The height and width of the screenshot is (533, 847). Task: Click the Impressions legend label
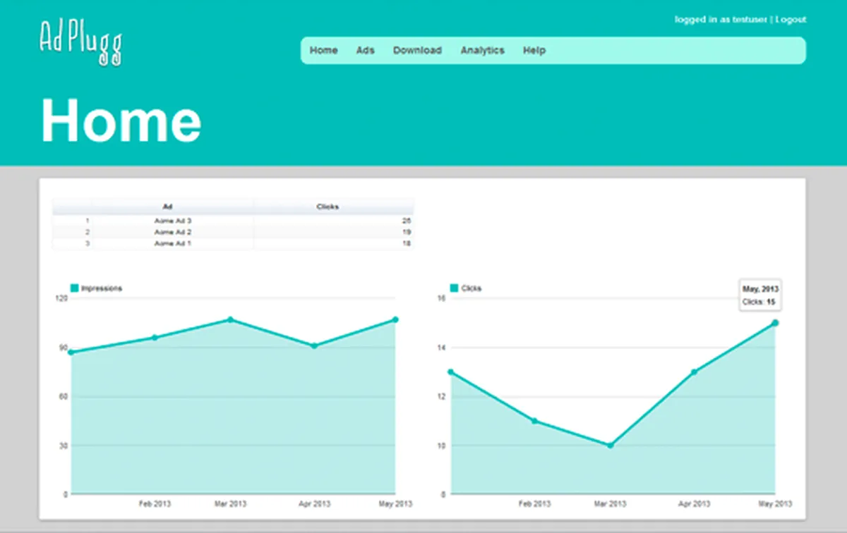102,288
